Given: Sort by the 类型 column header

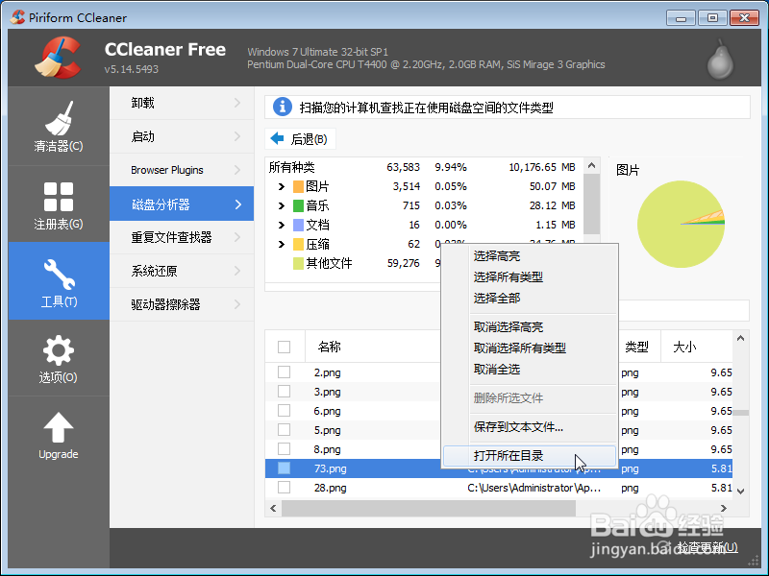Looking at the screenshot, I should point(637,347).
